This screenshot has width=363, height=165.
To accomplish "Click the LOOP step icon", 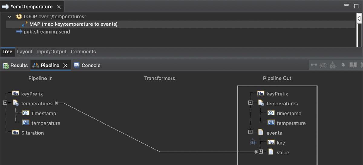I will [x=19, y=17].
